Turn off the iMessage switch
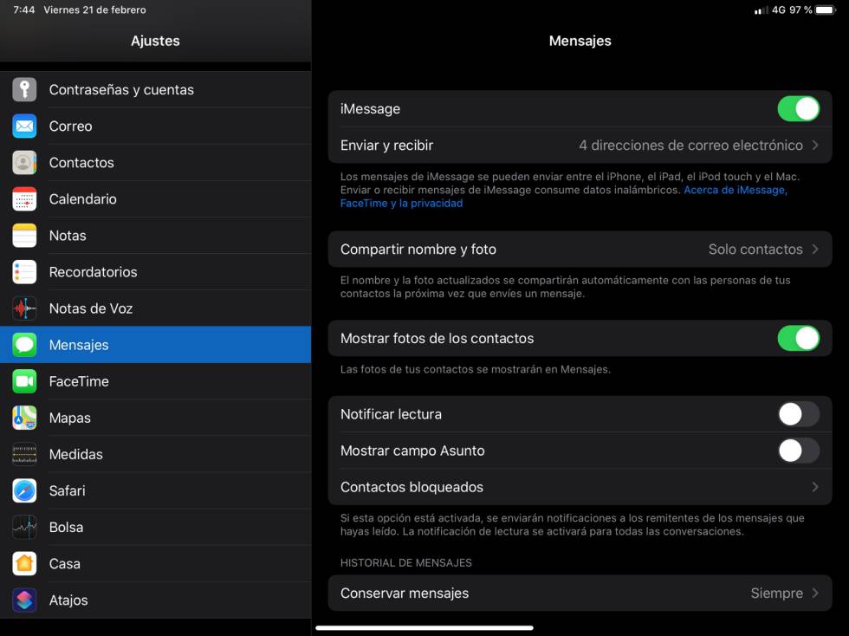 pos(798,109)
